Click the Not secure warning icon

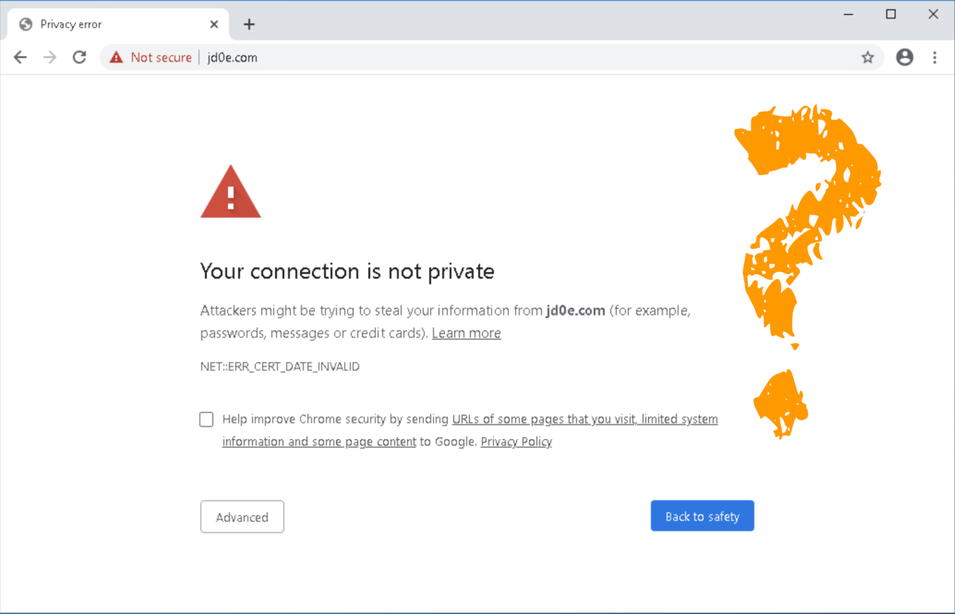click(x=116, y=57)
